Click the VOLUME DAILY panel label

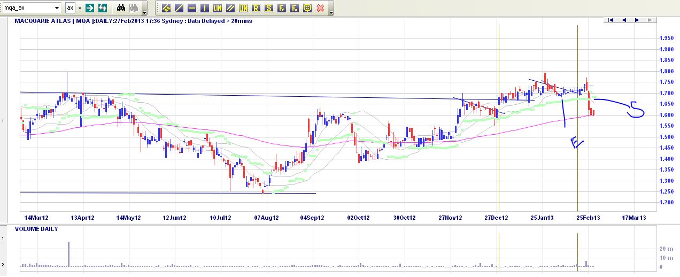tap(37, 229)
